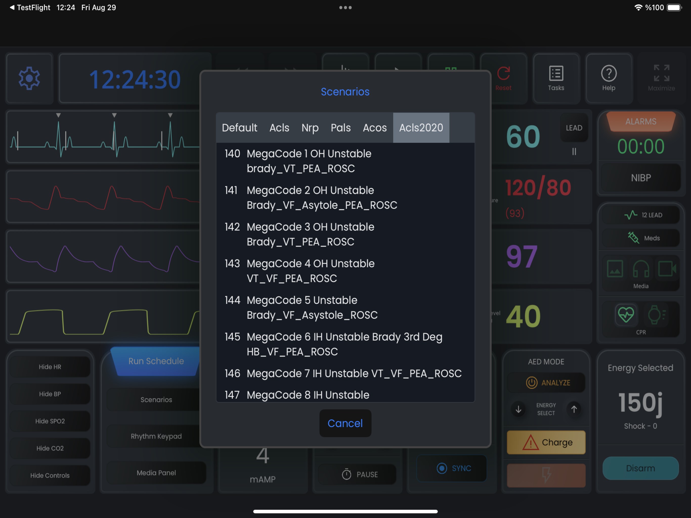The height and width of the screenshot is (518, 691).
Task: Click the ANALYZE button
Action: click(546, 382)
